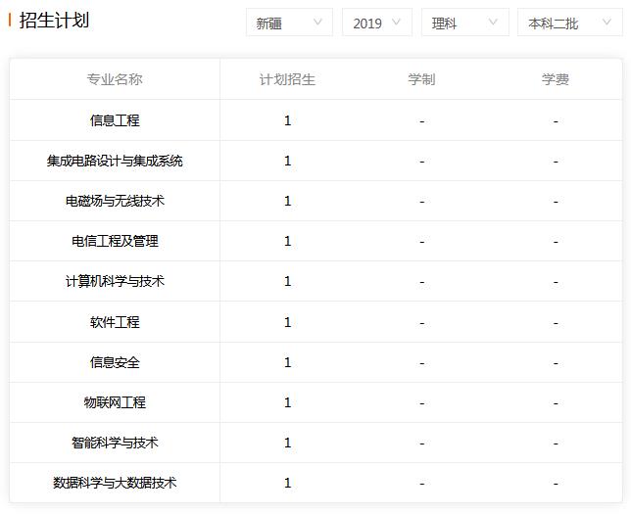Screen dimensions: 631x514
Task: Click the 信息工程 major row
Action: (315, 120)
